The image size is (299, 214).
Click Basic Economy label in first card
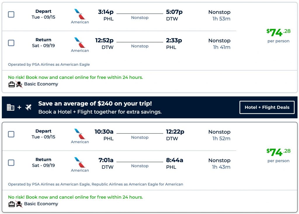[41, 84]
